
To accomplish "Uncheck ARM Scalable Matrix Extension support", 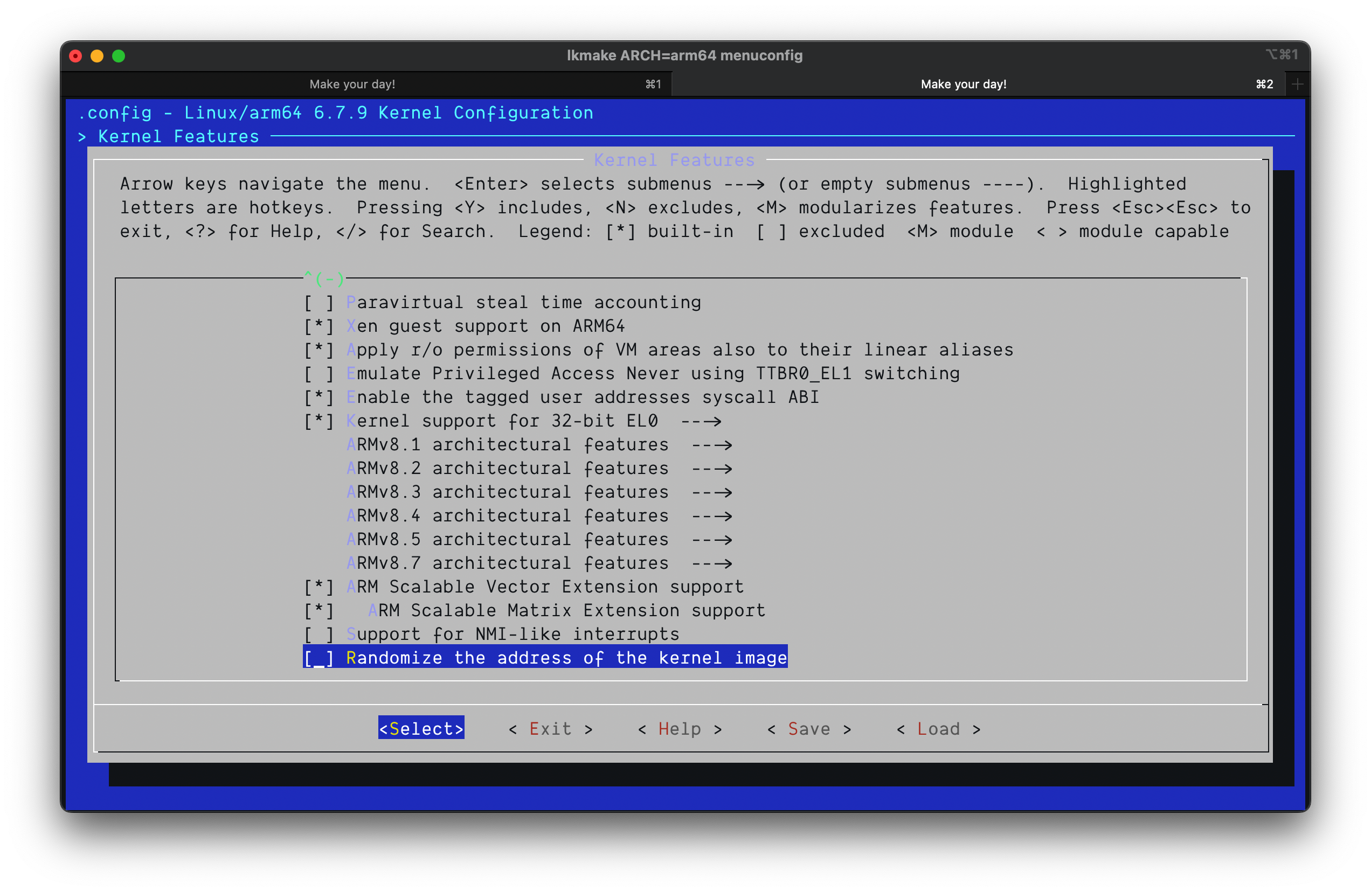I will click(318, 610).
